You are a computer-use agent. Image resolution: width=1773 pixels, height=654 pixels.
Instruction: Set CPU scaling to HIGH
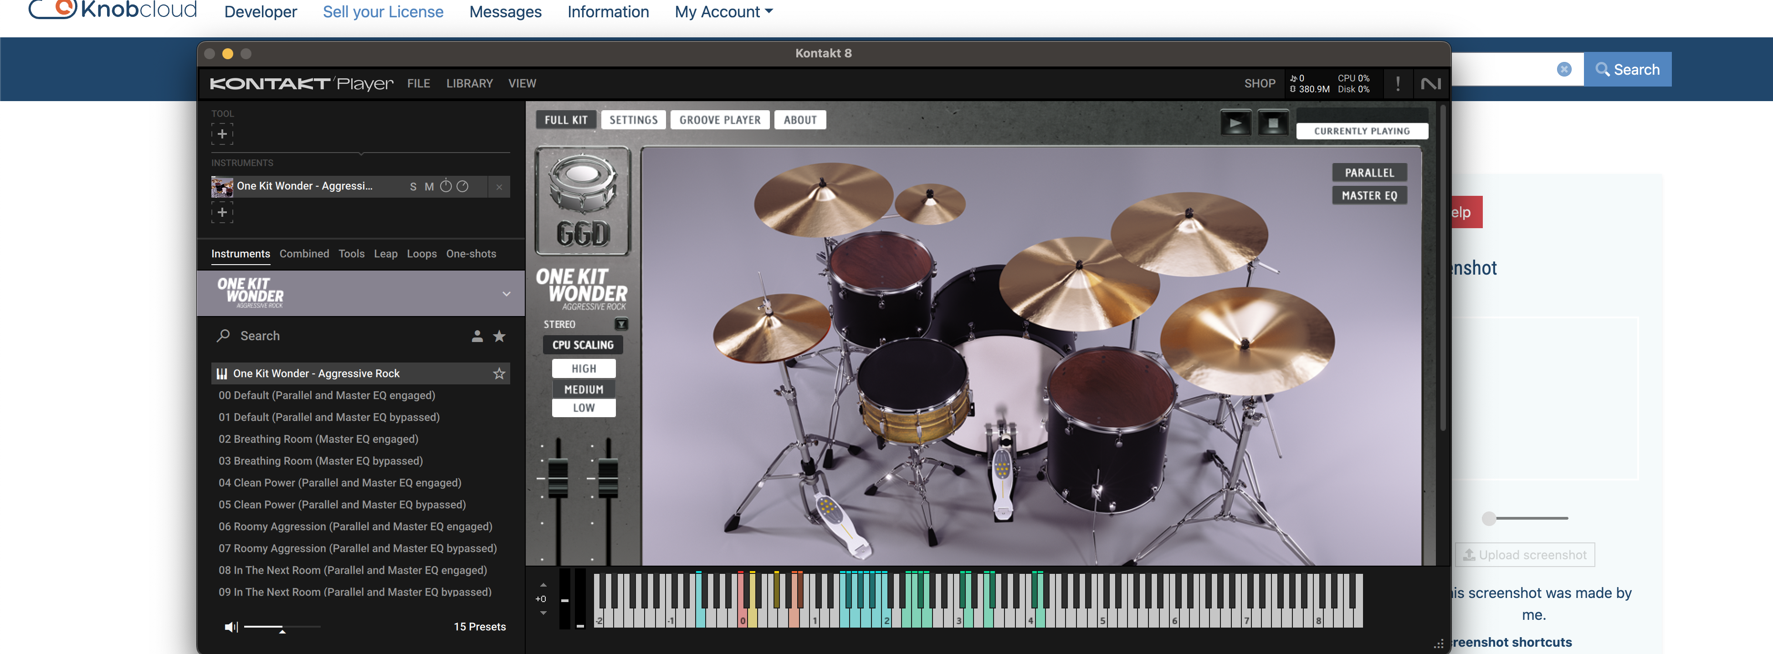point(584,369)
